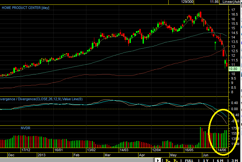
Task: Click the 13/02 date label
Action: [91, 150]
